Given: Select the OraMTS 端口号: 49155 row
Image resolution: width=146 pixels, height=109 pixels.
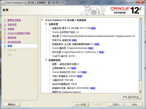Looking at the screenshot, I should coord(64,56).
